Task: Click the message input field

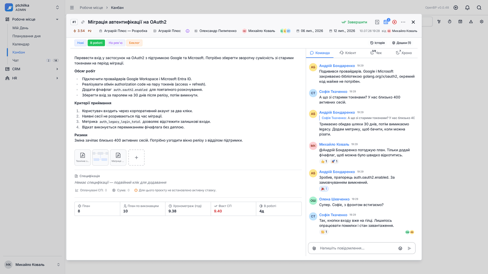Action: click(357, 248)
